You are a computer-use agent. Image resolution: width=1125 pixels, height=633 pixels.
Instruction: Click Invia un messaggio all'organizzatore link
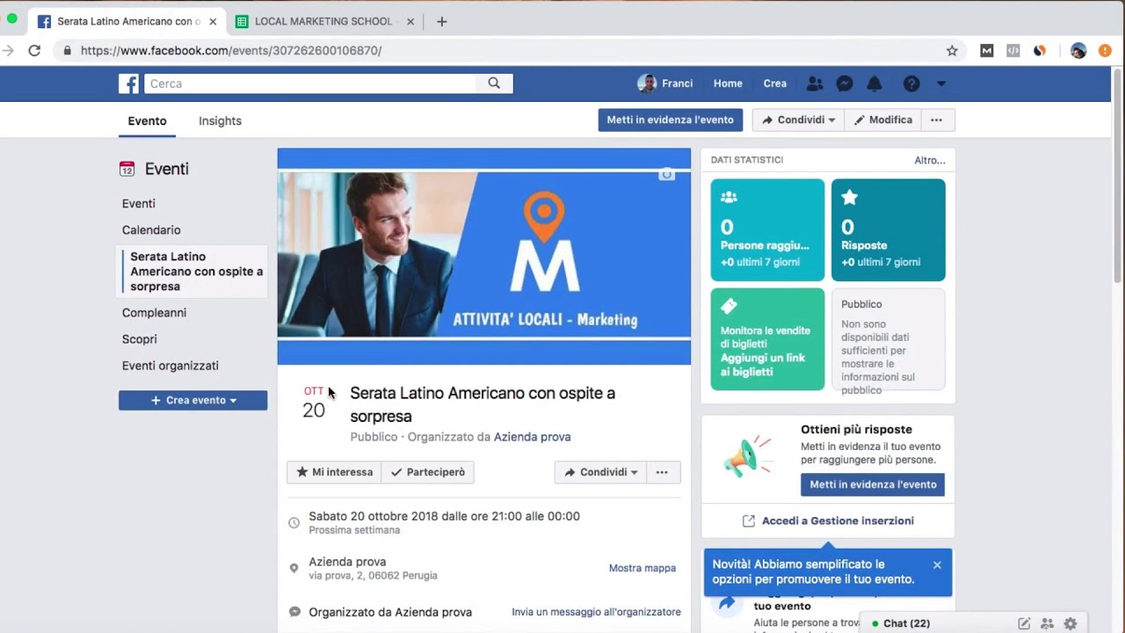click(596, 612)
